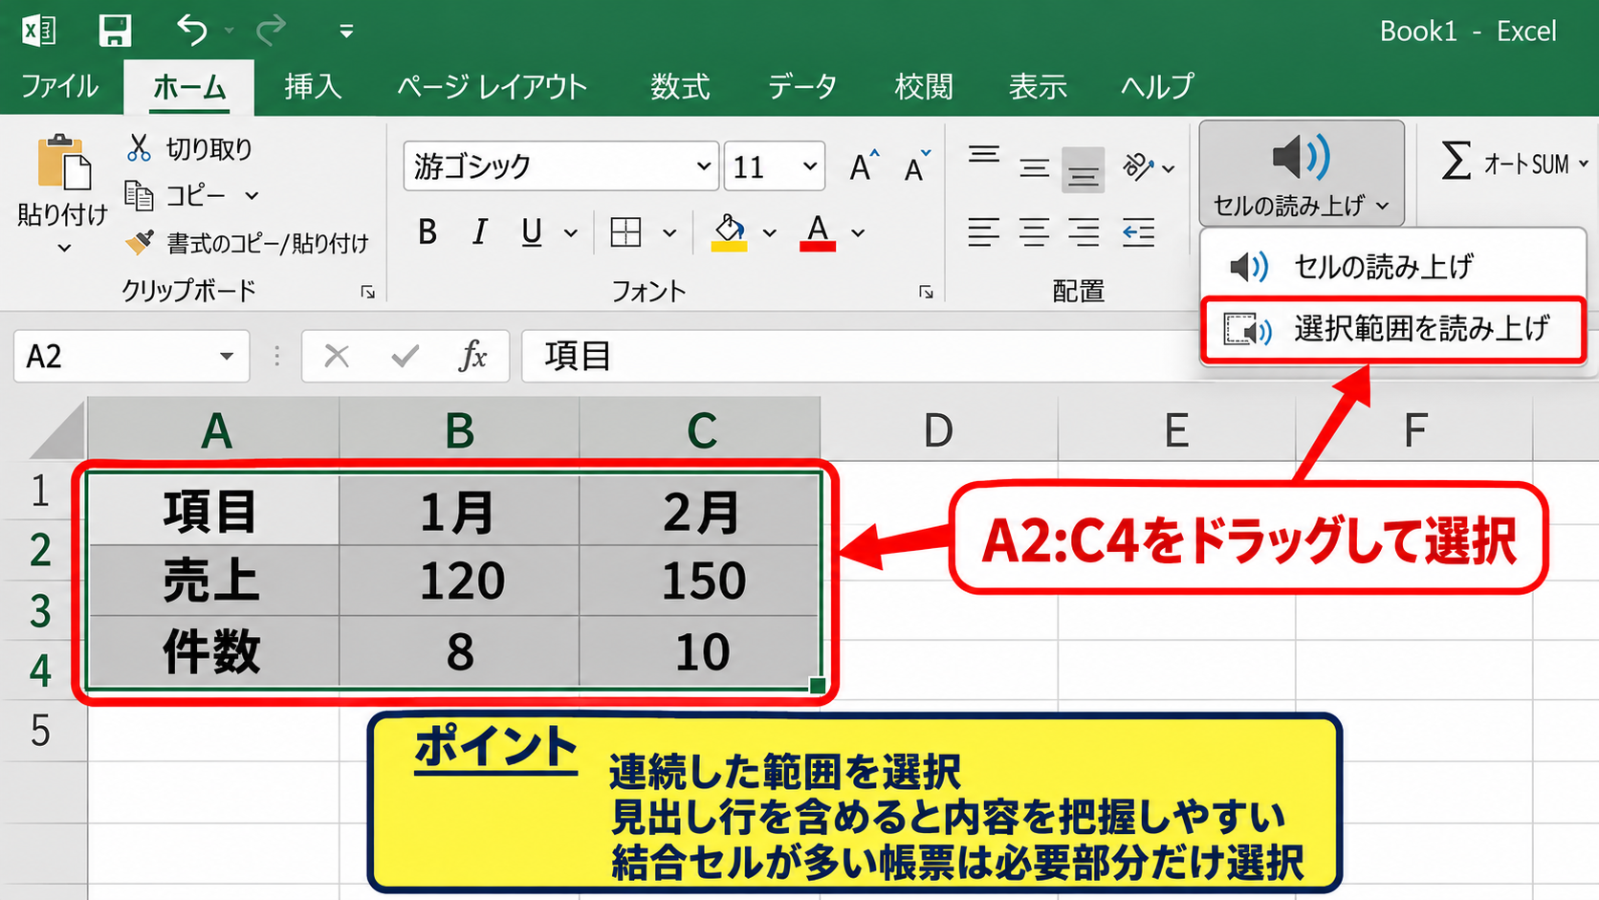Center text horizontally icon

click(1034, 232)
